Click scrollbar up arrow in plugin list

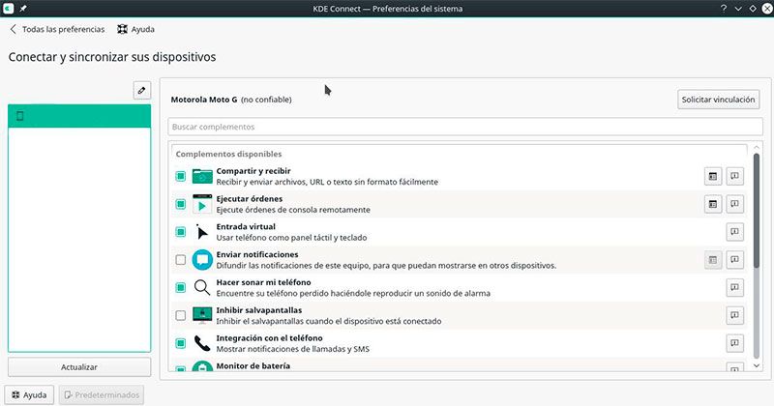point(757,148)
